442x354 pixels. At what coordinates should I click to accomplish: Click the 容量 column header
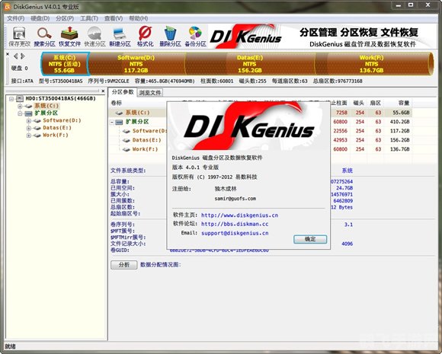coord(404,103)
